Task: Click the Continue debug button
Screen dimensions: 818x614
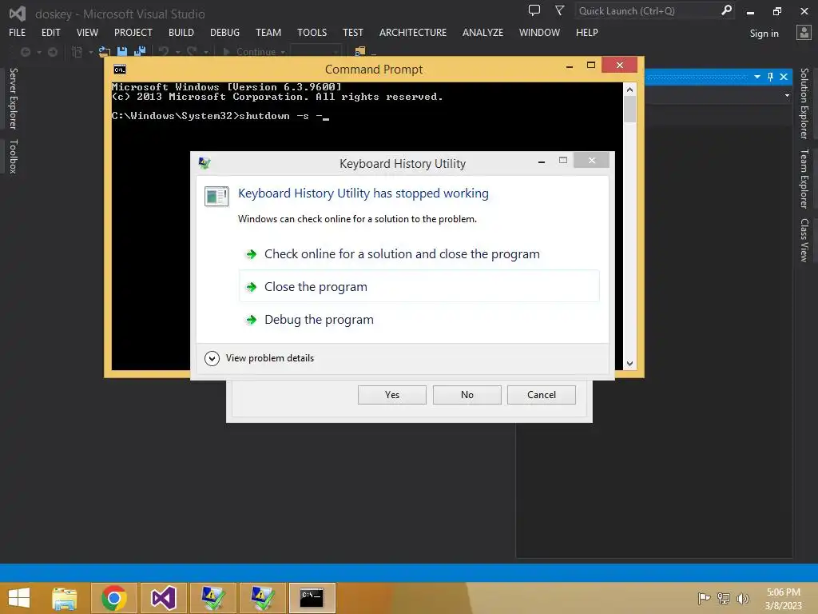Action: pyautogui.click(x=250, y=52)
